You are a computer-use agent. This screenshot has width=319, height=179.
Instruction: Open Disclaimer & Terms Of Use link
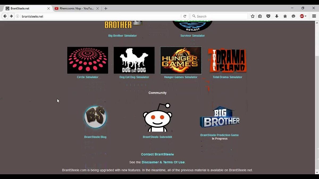(163, 162)
